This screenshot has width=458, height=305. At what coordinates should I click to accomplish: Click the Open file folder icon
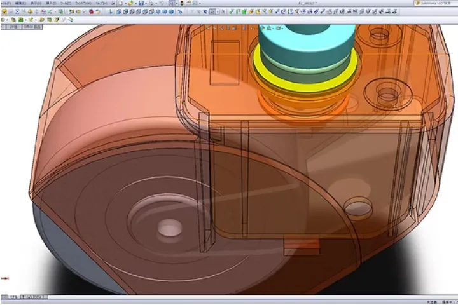coord(131,3)
